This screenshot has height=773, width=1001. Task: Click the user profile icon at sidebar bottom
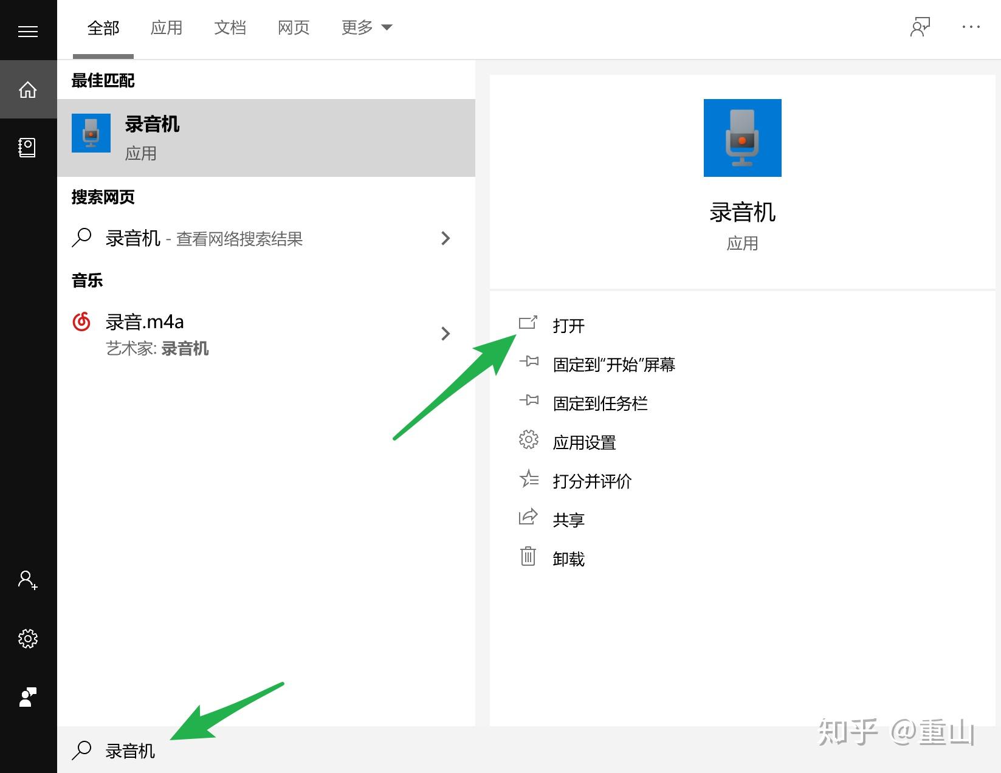[28, 697]
